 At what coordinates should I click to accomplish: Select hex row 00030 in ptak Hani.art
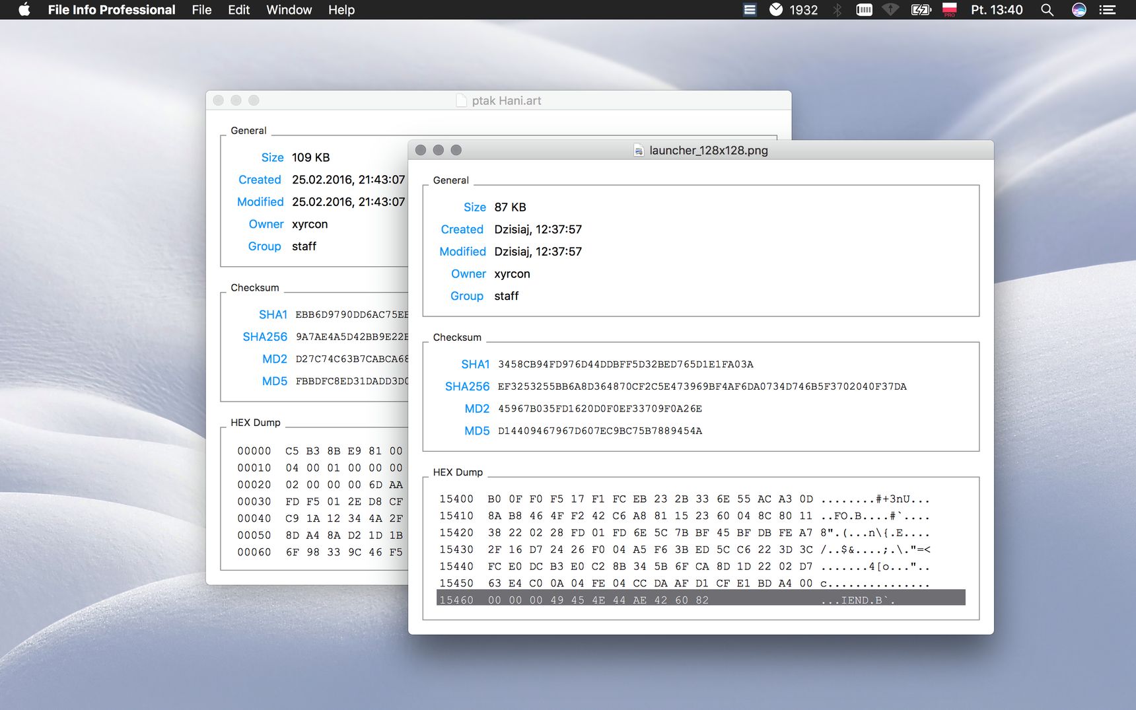click(320, 502)
